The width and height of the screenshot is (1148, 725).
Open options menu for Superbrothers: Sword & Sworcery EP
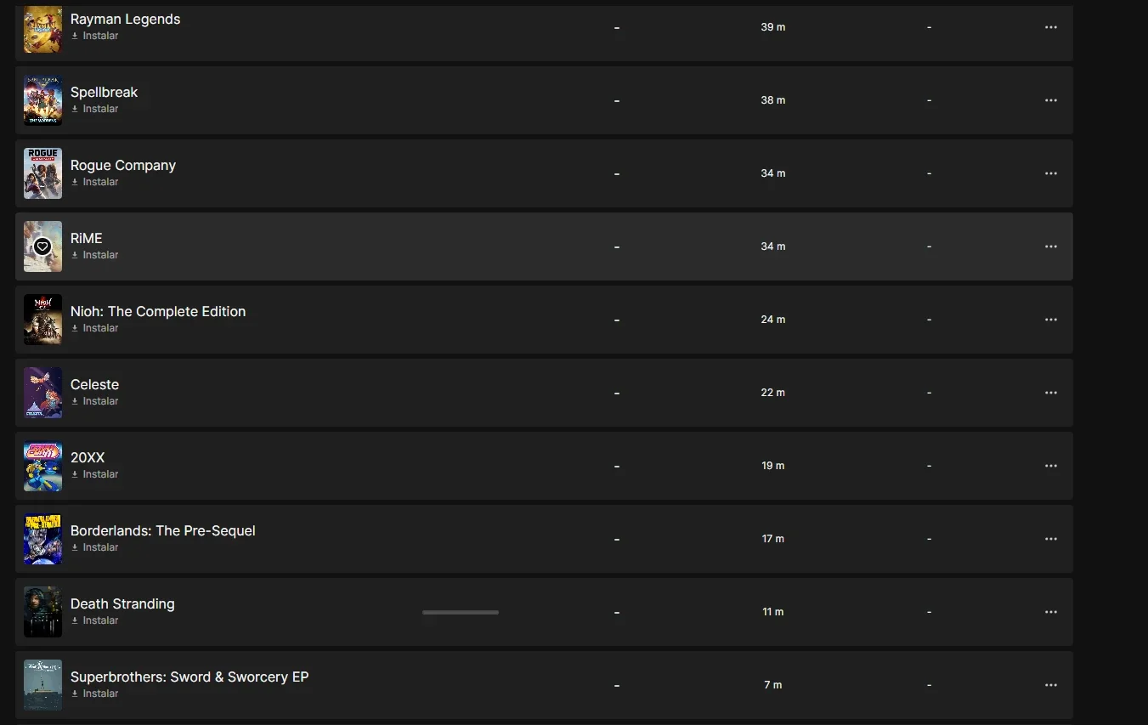tap(1051, 685)
